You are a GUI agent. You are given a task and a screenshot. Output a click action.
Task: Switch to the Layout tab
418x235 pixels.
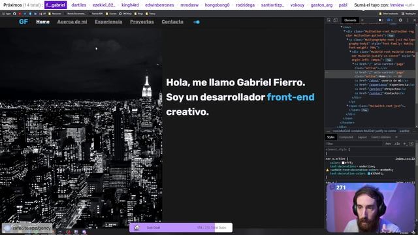362,137
